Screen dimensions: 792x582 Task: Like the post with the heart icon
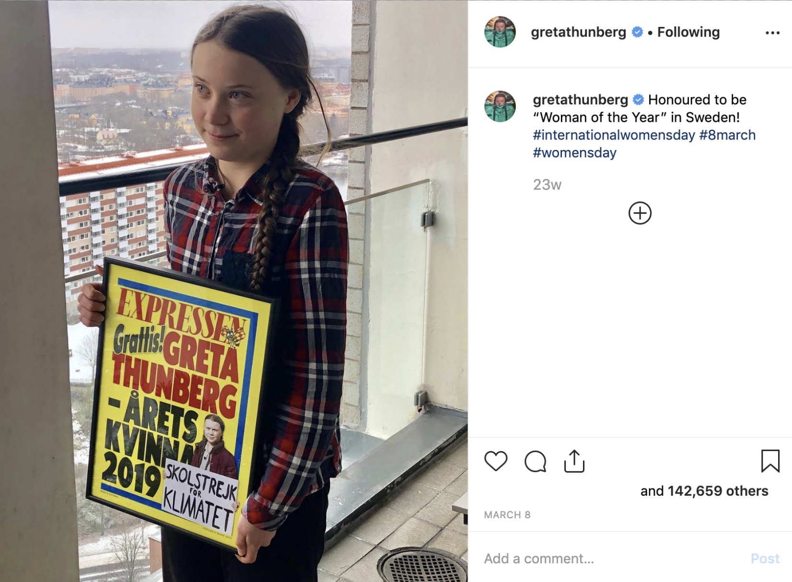click(x=496, y=461)
